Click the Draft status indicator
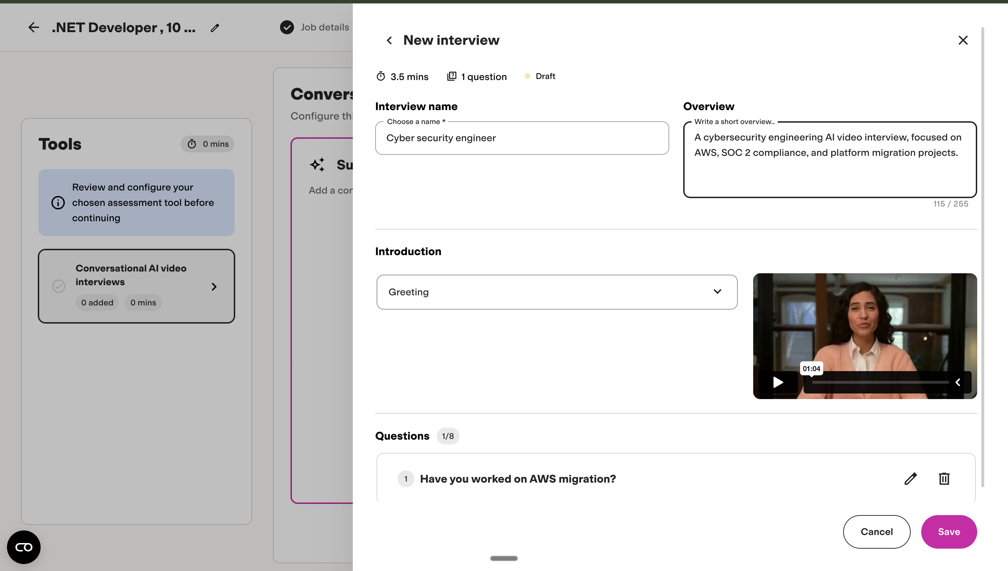 pos(540,76)
